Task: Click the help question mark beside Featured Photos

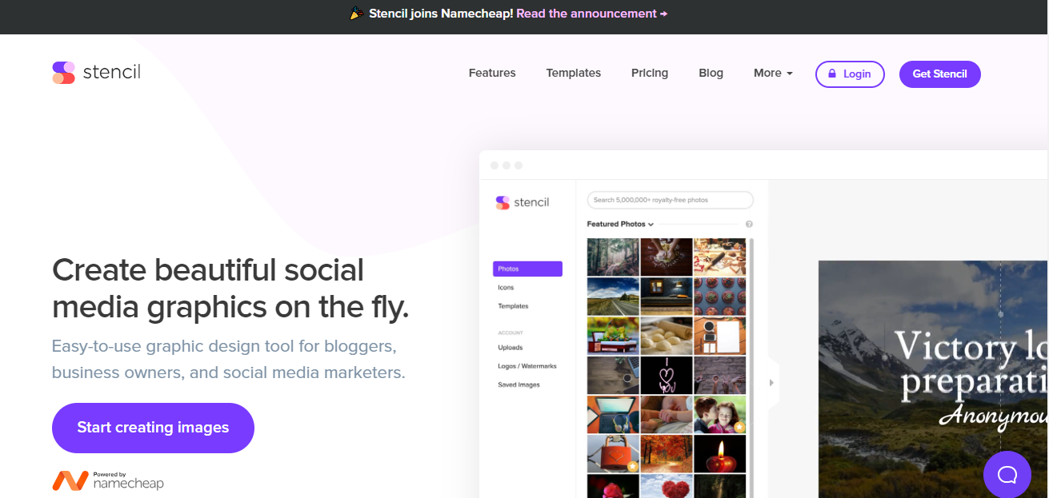Action: tap(749, 225)
